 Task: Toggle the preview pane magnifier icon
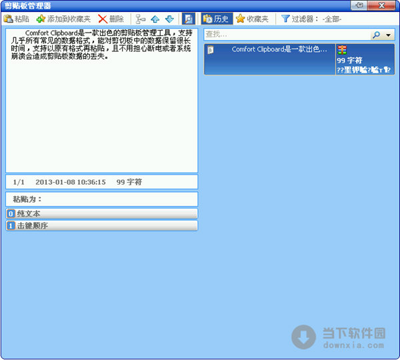tap(189, 19)
